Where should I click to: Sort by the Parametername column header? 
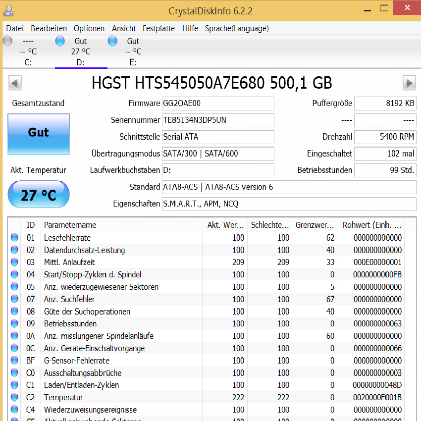pyautogui.click(x=121, y=225)
